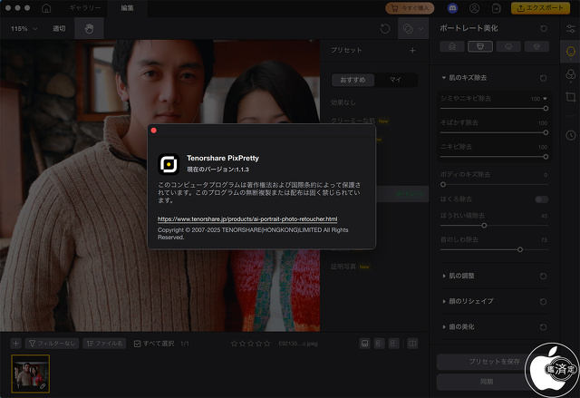Add a new preset with plus icon
Image resolution: width=580 pixels, height=398 pixels.
click(413, 50)
